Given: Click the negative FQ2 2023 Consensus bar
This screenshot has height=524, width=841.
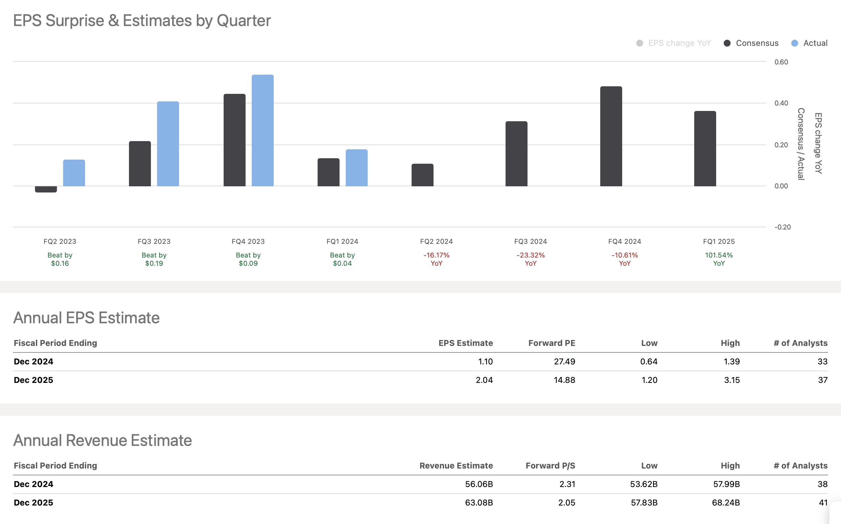Looking at the screenshot, I should [46, 189].
